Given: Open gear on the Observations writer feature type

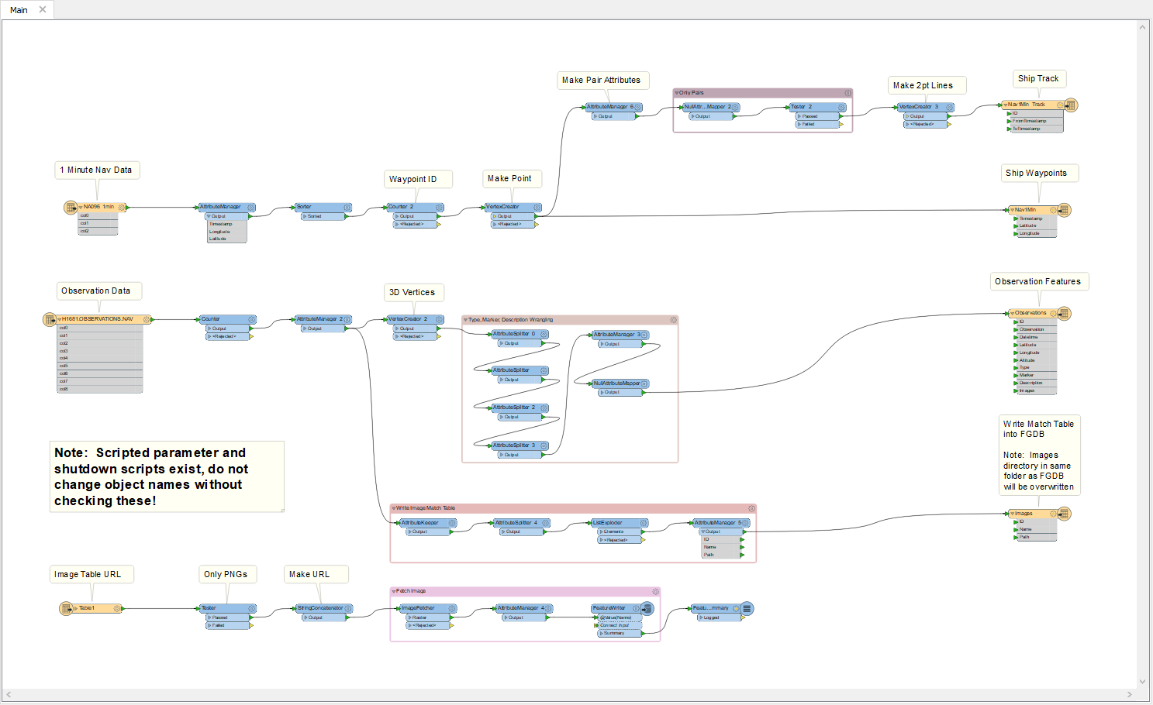Looking at the screenshot, I should (1053, 314).
